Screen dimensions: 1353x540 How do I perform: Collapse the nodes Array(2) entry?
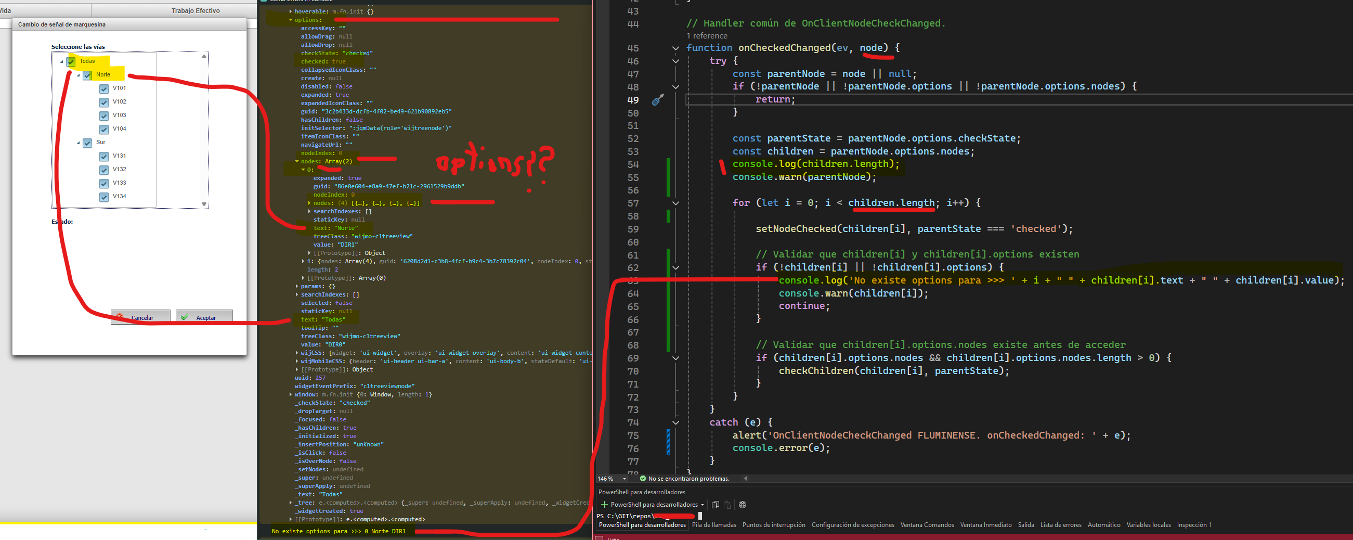(297, 162)
